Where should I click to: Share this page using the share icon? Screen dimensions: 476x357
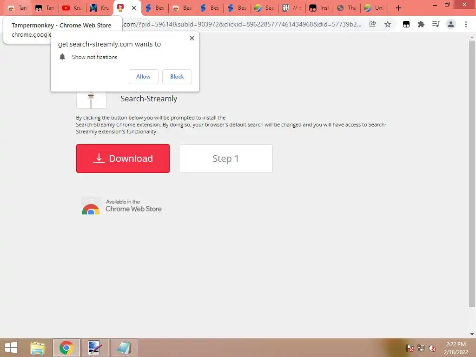373,24
